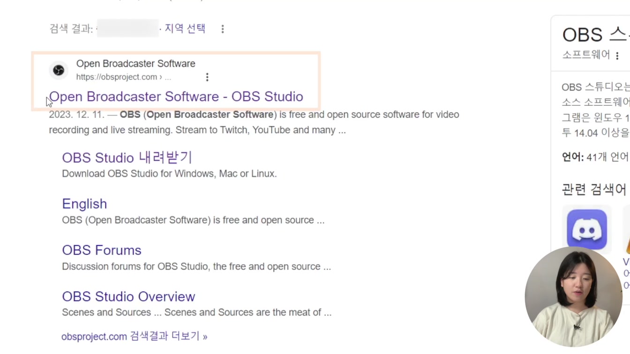Click the Discord icon in related searches

click(587, 229)
